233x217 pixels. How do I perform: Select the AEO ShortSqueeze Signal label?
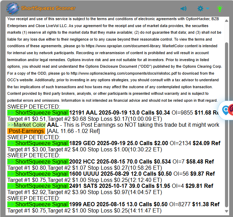(38, 204)
